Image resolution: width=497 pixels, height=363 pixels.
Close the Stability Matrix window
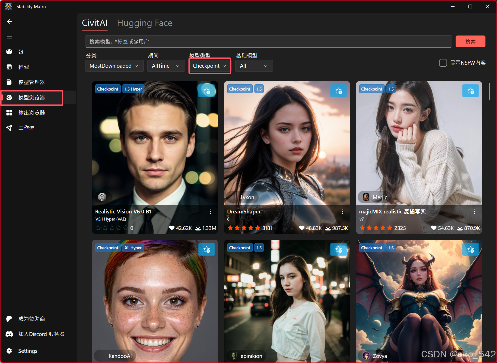click(x=487, y=6)
